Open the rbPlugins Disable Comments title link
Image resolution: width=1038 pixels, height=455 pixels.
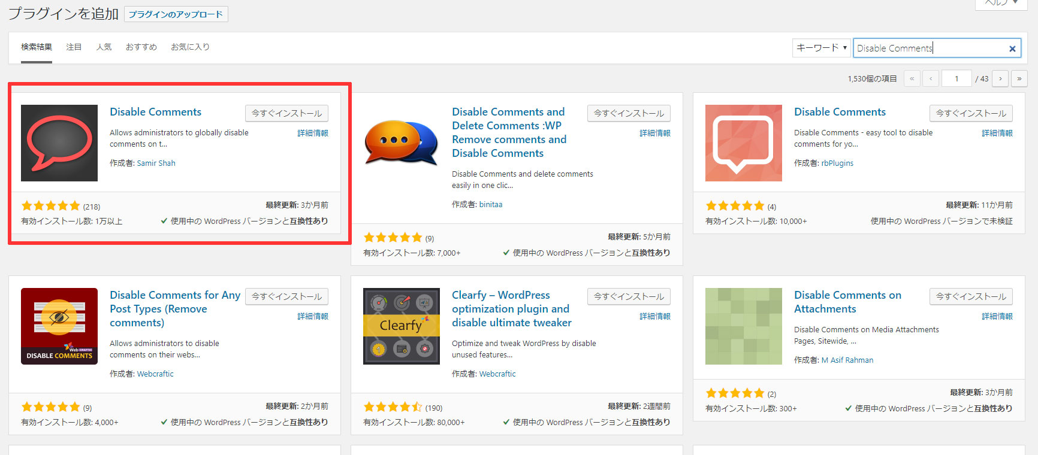click(x=840, y=112)
